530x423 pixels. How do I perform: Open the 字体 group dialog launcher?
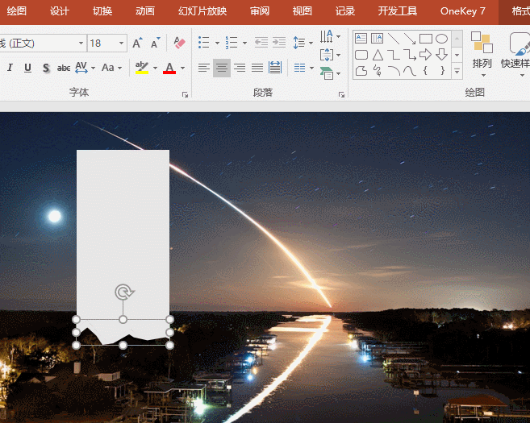pyautogui.click(x=185, y=94)
